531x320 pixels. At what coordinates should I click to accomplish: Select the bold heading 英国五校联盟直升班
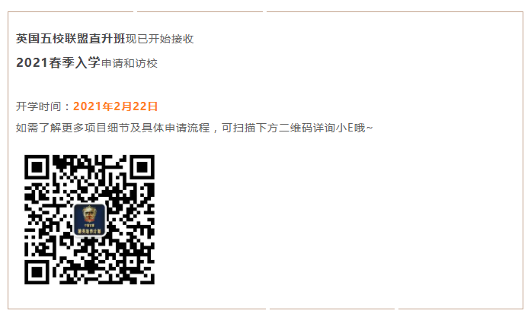pyautogui.click(x=70, y=39)
